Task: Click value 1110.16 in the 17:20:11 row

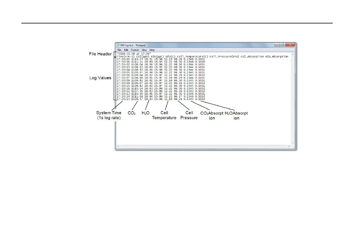Action: pyautogui.click(x=137, y=88)
